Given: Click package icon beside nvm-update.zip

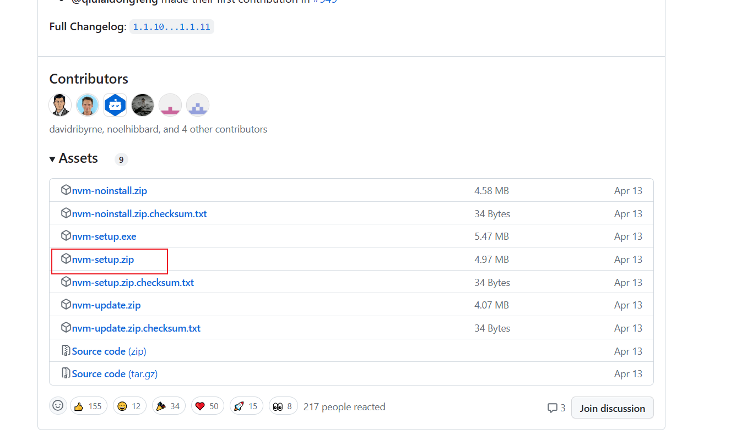Looking at the screenshot, I should [x=66, y=305].
